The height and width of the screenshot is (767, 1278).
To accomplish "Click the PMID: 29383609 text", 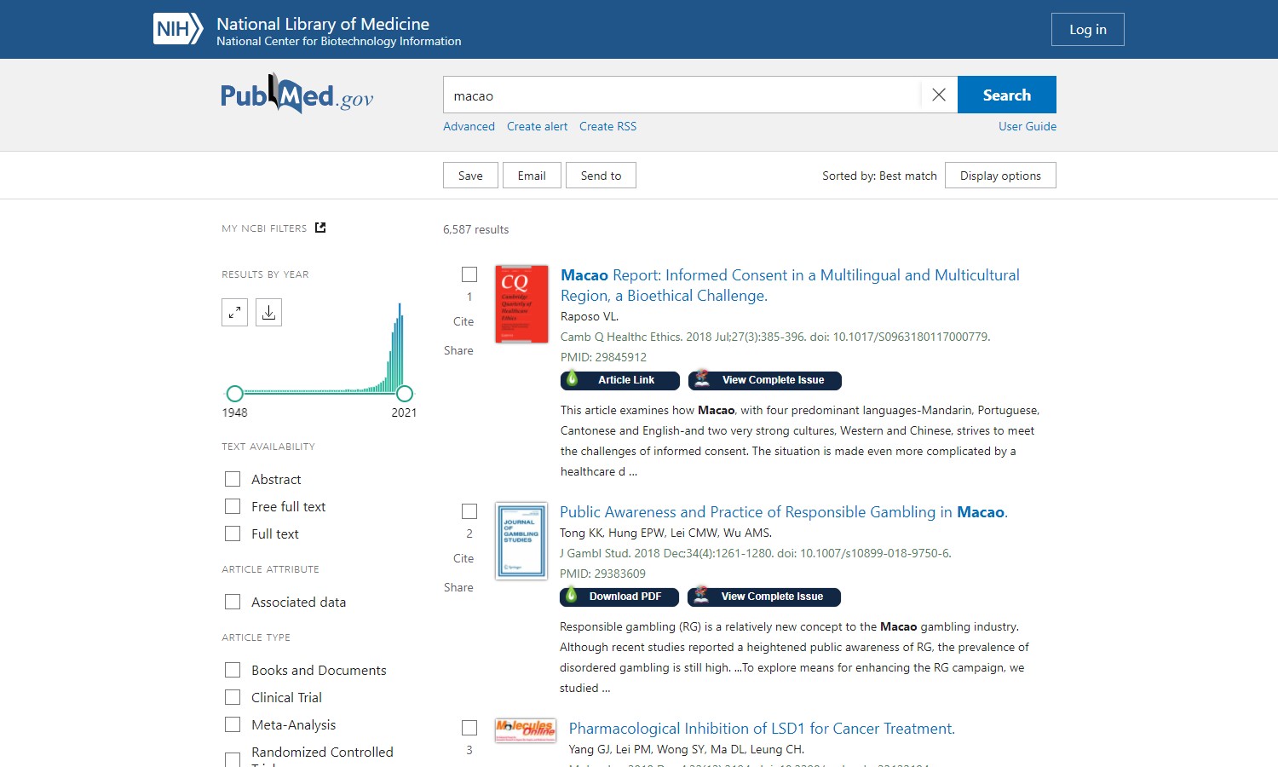I will [602, 574].
